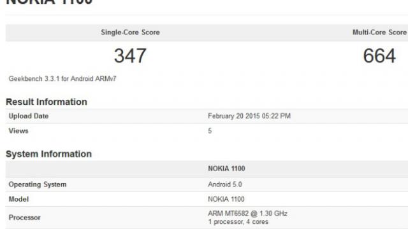
Task: Select the Operating System row label
Action: 38,184
